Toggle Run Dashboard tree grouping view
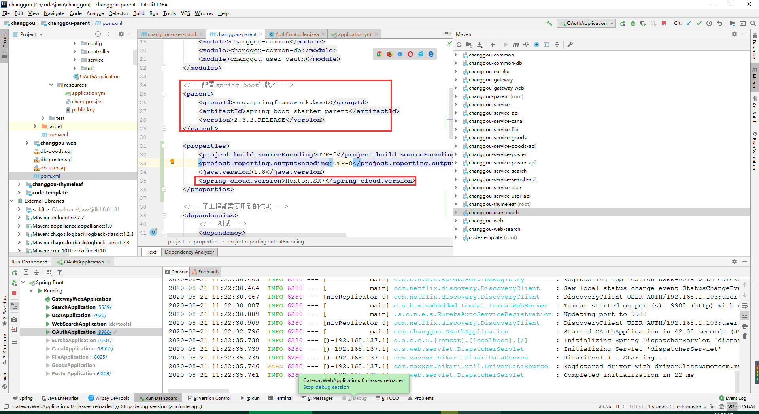 [x=14, y=306]
